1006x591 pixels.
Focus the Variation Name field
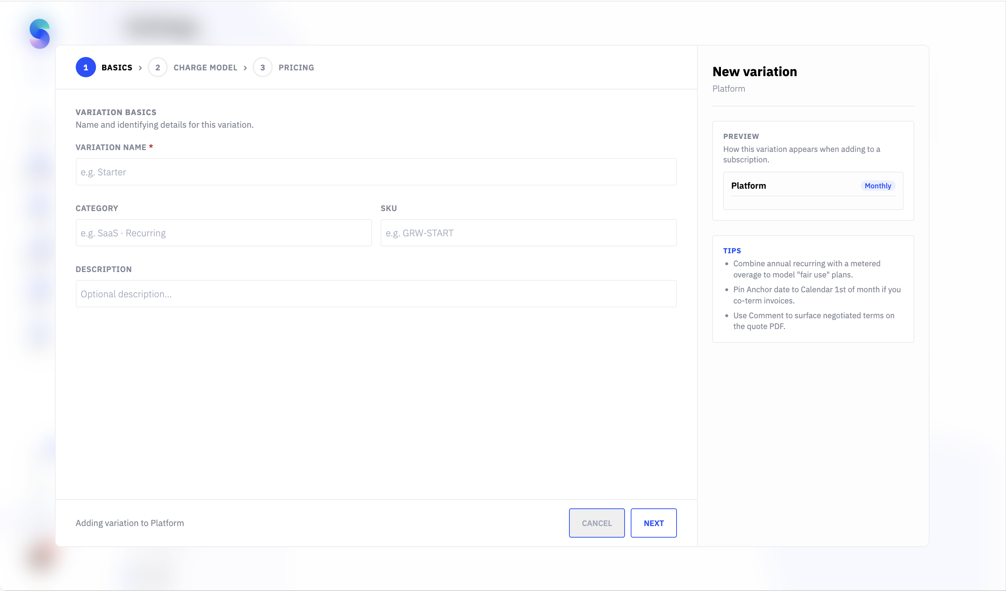tap(376, 172)
